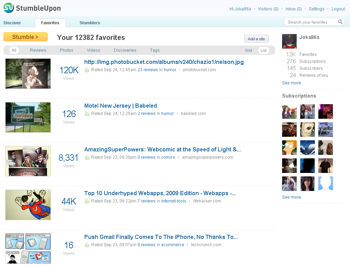Select the Reviews filter
This screenshot has height=266, width=350.
38,50
